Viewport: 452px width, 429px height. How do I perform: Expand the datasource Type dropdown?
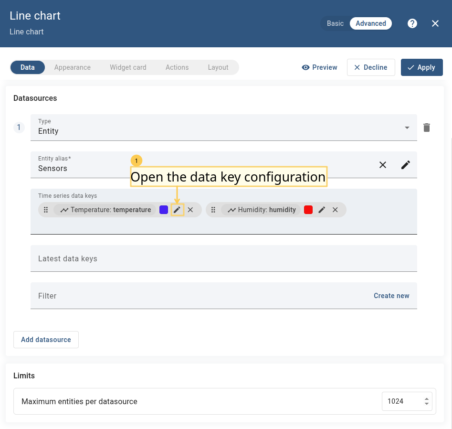click(x=407, y=128)
